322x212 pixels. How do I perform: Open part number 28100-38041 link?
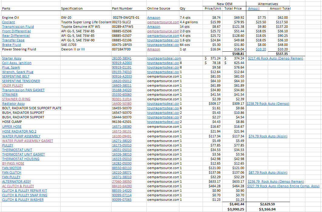[122, 58]
